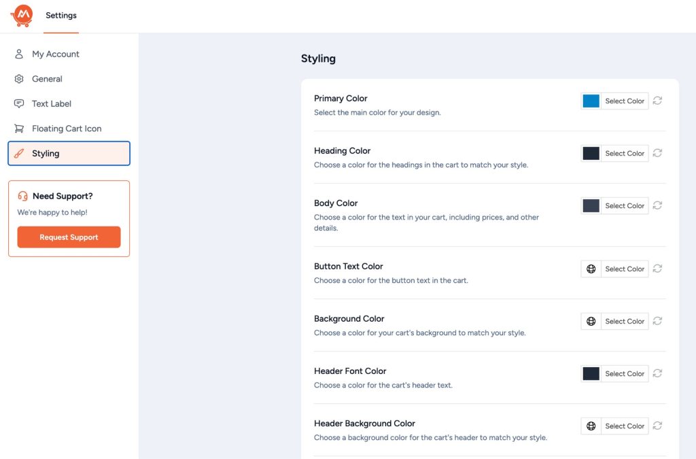Viewport: 696px width, 459px height.
Task: Click the globe swatch for Button Text Color
Action: [x=591, y=269]
